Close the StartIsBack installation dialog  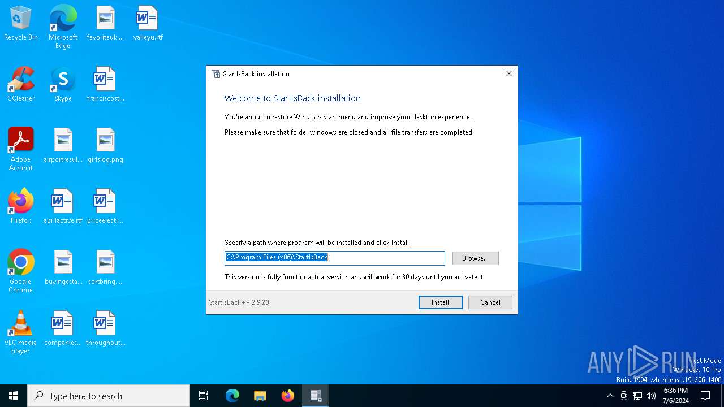coord(509,73)
